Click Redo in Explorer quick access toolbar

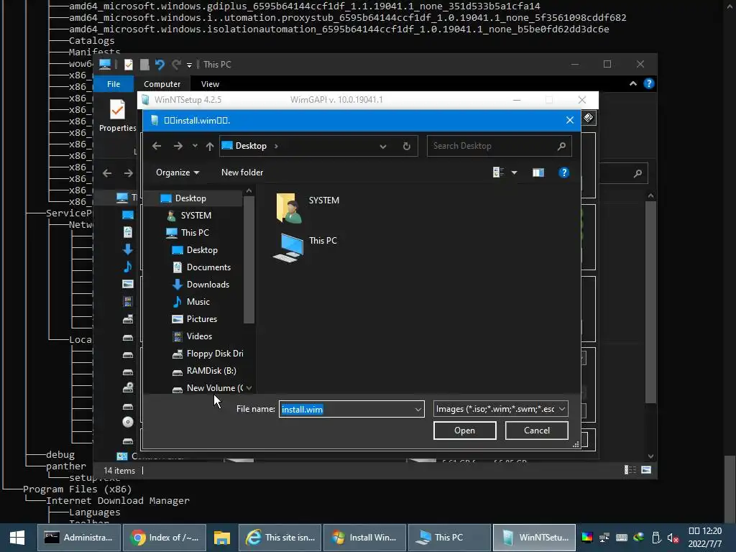176,64
